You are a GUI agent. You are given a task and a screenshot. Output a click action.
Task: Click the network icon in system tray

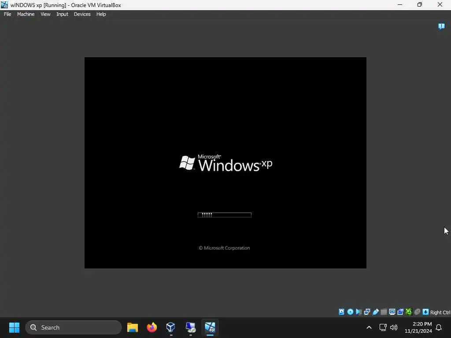tap(383, 327)
